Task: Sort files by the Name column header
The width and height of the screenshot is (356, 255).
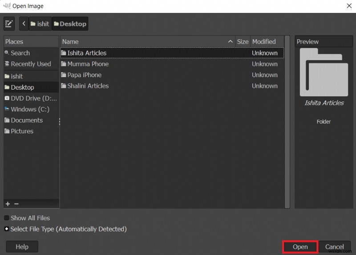Action: pos(148,41)
